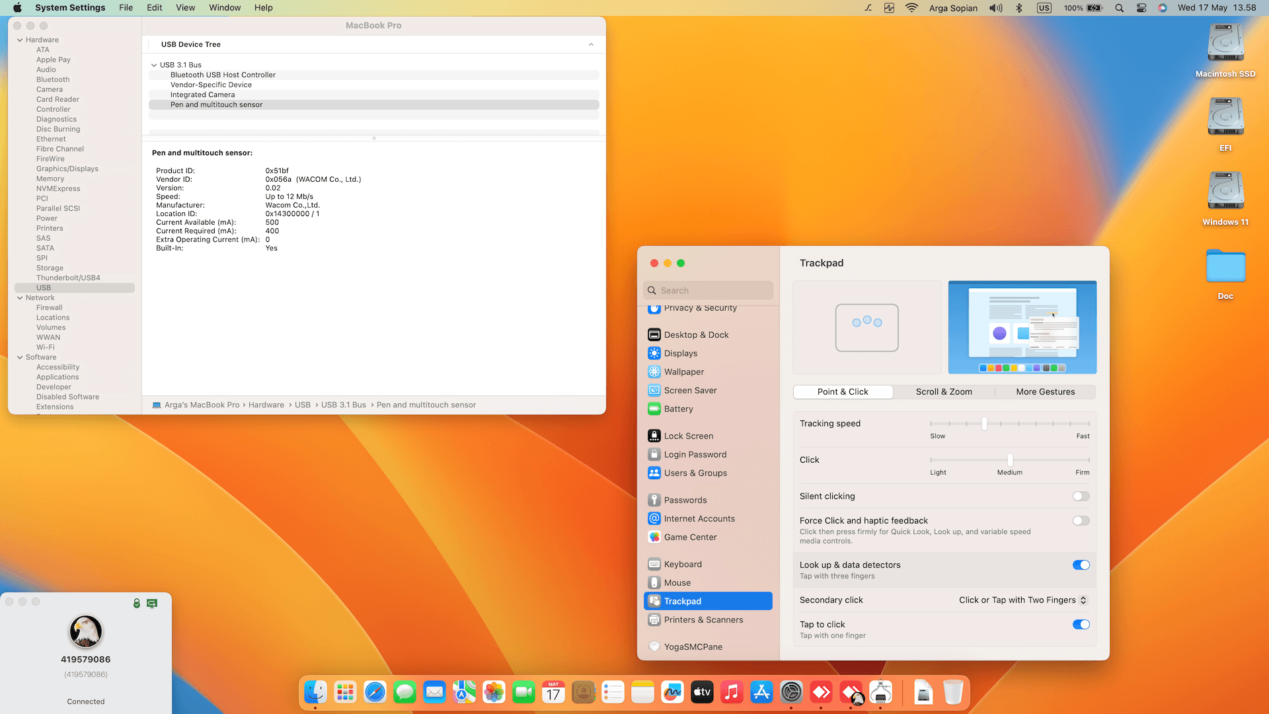This screenshot has width=1269, height=714.
Task: Collapse the USB 3.1 Bus tree
Action: [x=154, y=65]
